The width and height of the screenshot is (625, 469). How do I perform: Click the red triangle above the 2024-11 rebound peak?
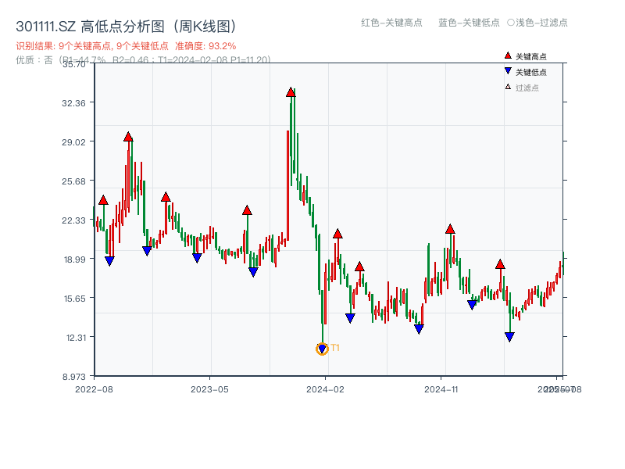[449, 229]
